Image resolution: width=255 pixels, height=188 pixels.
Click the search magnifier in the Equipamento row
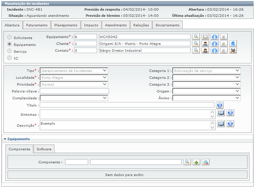[x=196, y=37]
